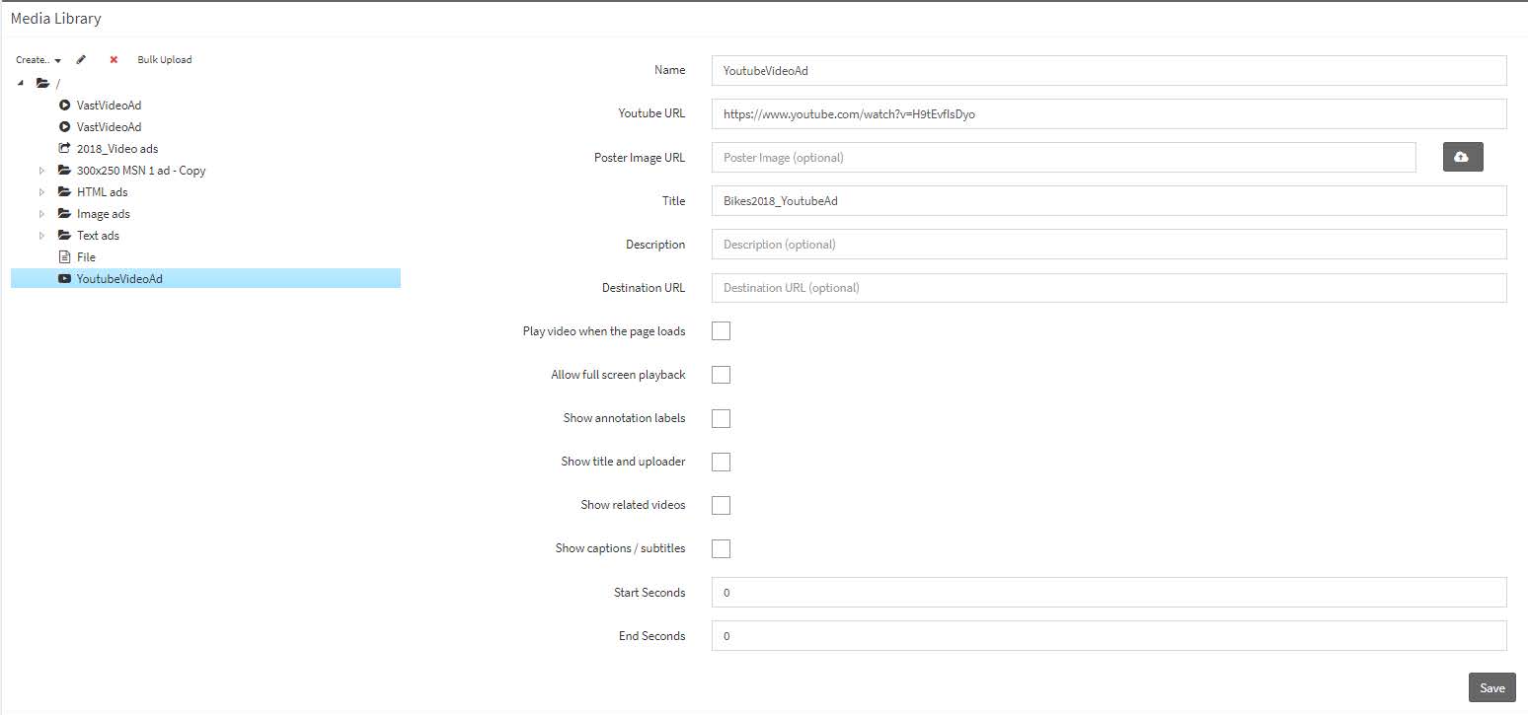Click the Start Seconds field

[x=1108, y=593]
